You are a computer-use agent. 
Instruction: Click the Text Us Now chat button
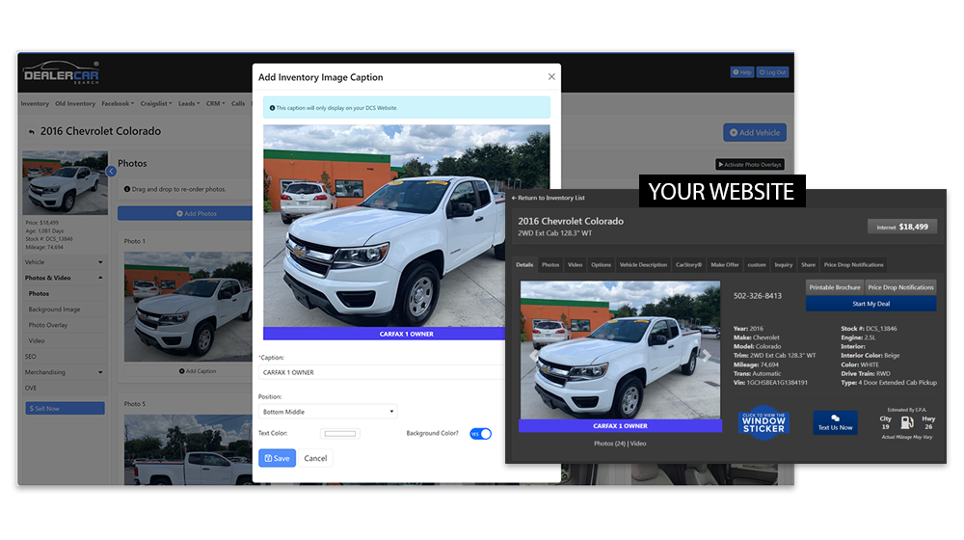coord(835,422)
